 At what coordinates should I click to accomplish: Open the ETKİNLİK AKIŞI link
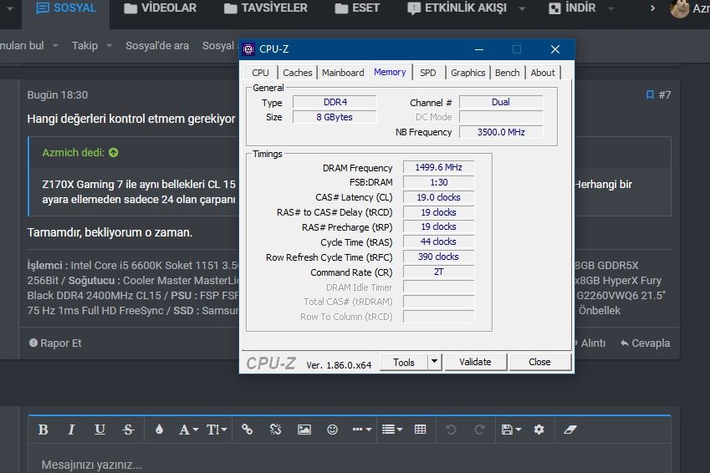pyautogui.click(x=457, y=8)
